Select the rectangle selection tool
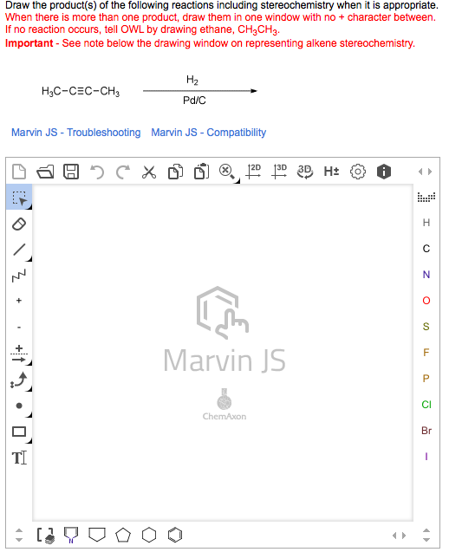The height and width of the screenshot is (552, 449). [x=19, y=198]
